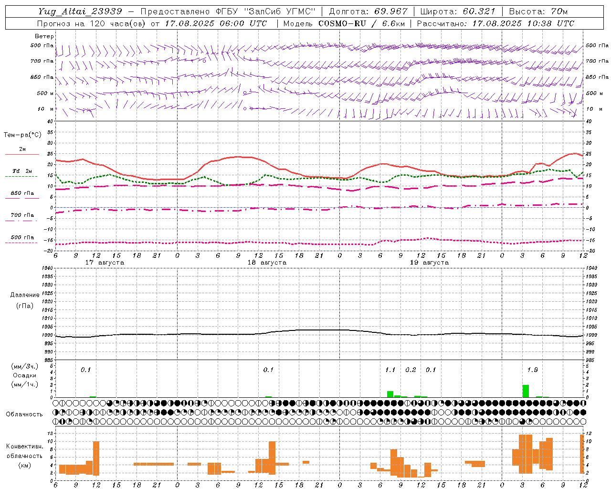This screenshot has width=611, height=489.
Task: Click the 1.1 precipitation amount
Action: [390, 370]
